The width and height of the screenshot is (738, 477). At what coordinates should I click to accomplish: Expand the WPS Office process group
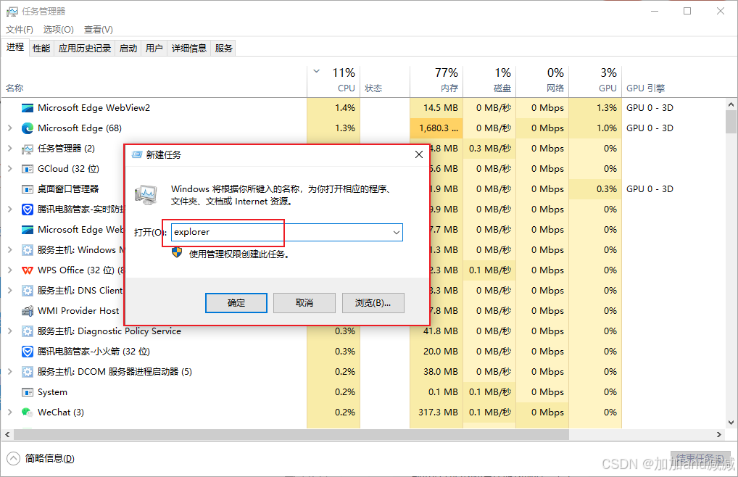coord(10,270)
